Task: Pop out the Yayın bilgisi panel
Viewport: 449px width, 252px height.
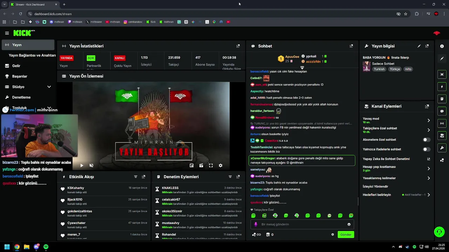Action: 427,46
